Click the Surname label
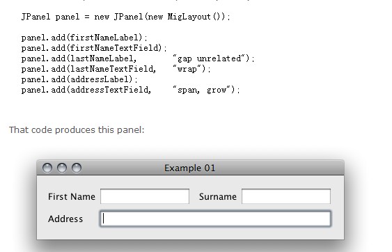 [x=218, y=196]
